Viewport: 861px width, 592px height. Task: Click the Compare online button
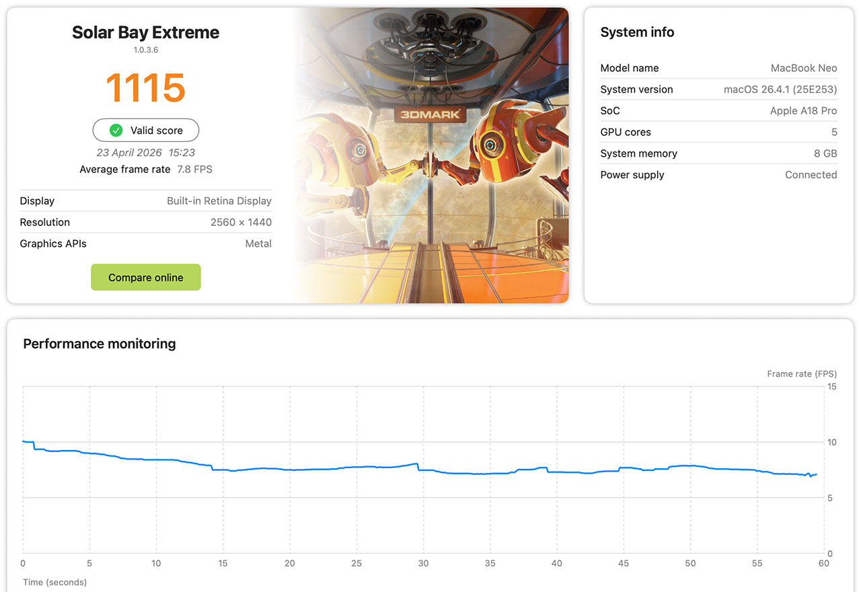pyautogui.click(x=145, y=277)
